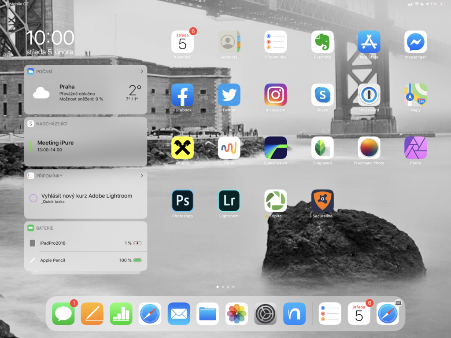The width and height of the screenshot is (451, 338).
Task: Open recent Calendar in dock
Action: pyautogui.click(x=359, y=313)
